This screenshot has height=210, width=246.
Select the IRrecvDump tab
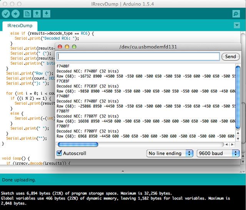pyautogui.click(x=20, y=26)
